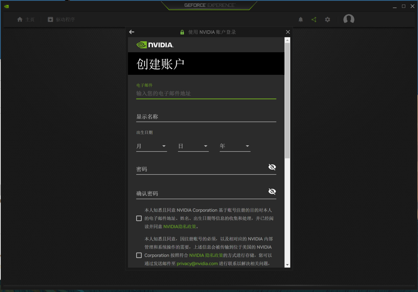Show the 确认密码 password text
This screenshot has height=292, width=418.
[x=272, y=191]
